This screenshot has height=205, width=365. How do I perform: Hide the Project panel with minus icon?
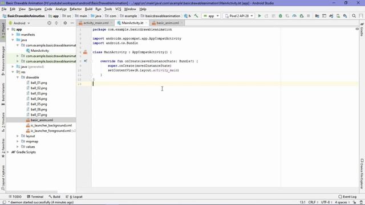tap(72, 23)
